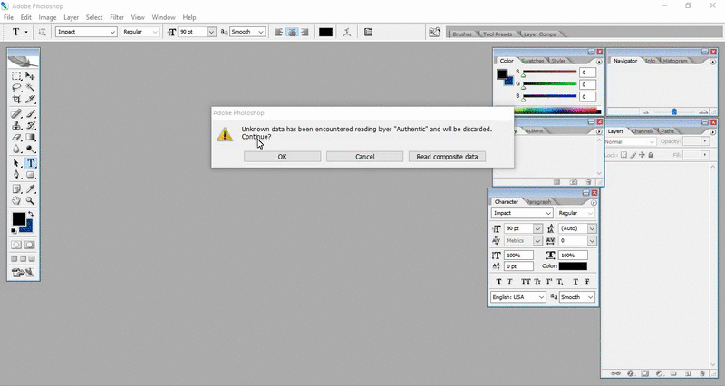Select the Lasso tool
Image resolution: width=725 pixels, height=386 pixels.
point(16,87)
